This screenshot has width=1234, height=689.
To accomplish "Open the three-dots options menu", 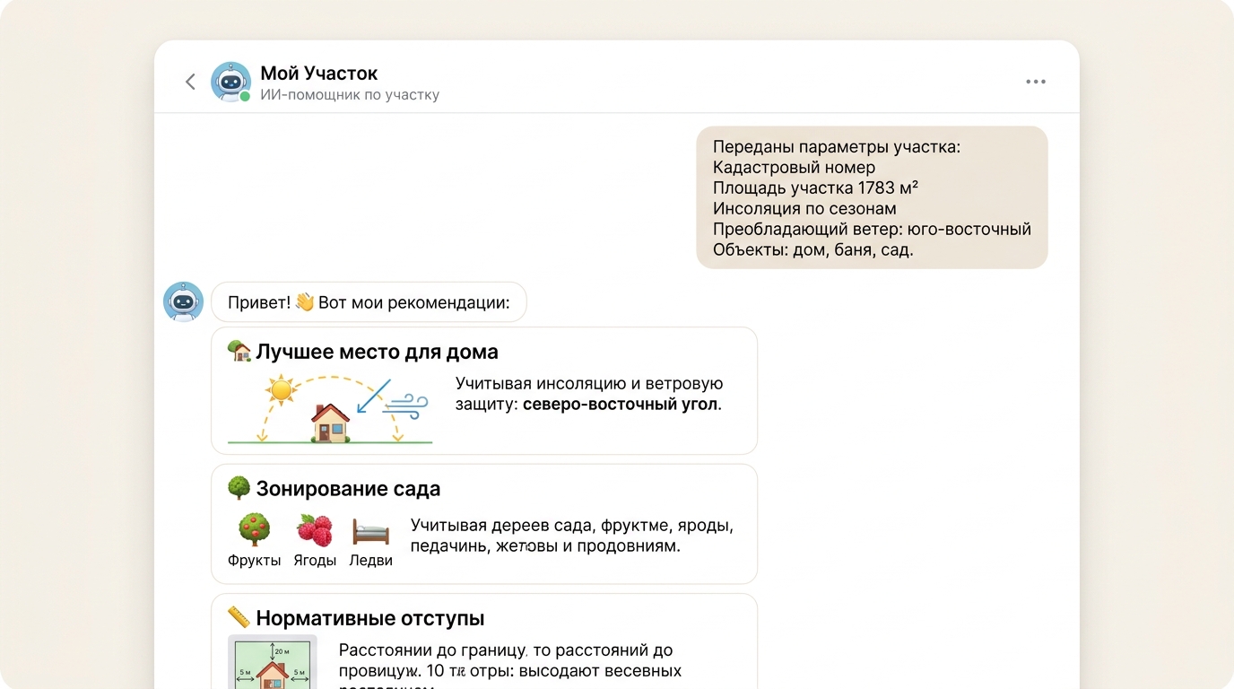I will tap(1036, 82).
